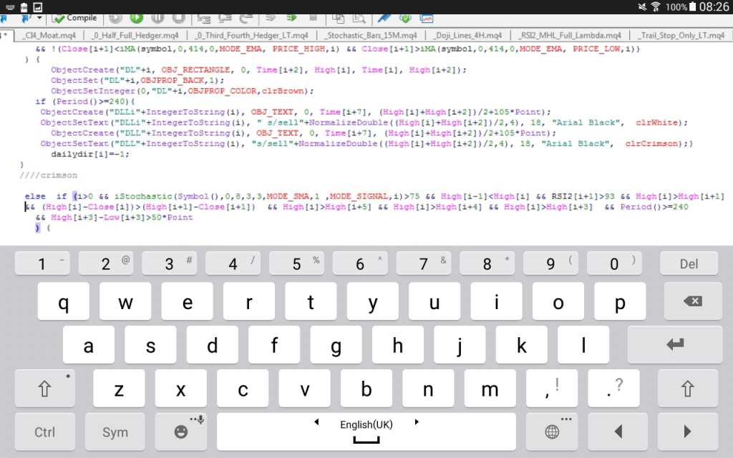Toggle the Ctrl modifier key
The width and height of the screenshot is (733, 458).
(45, 432)
